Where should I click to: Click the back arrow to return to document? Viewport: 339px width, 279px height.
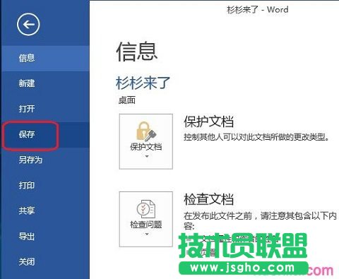pos(28,25)
